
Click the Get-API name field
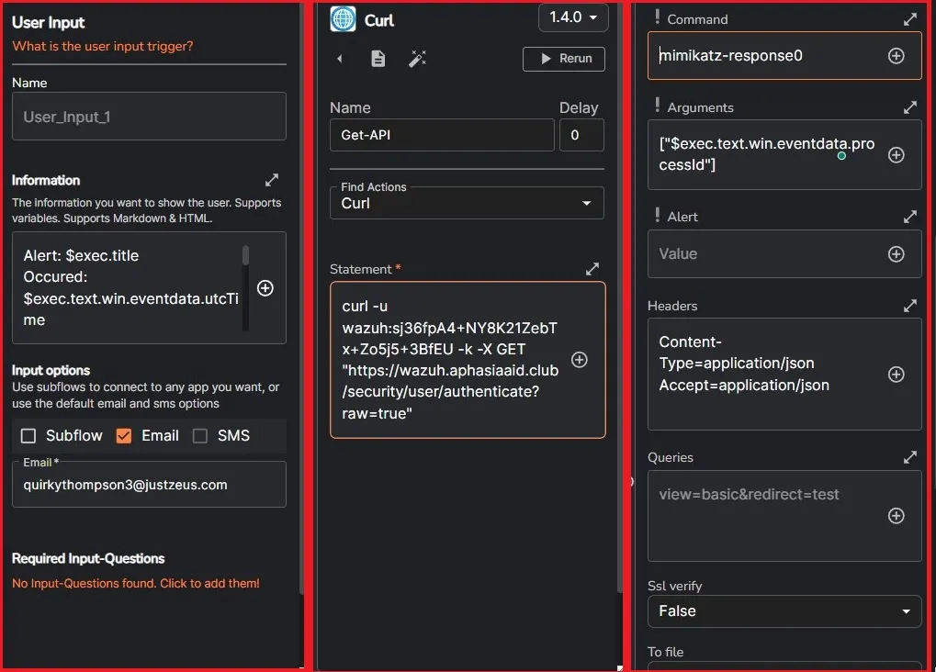[x=442, y=135]
